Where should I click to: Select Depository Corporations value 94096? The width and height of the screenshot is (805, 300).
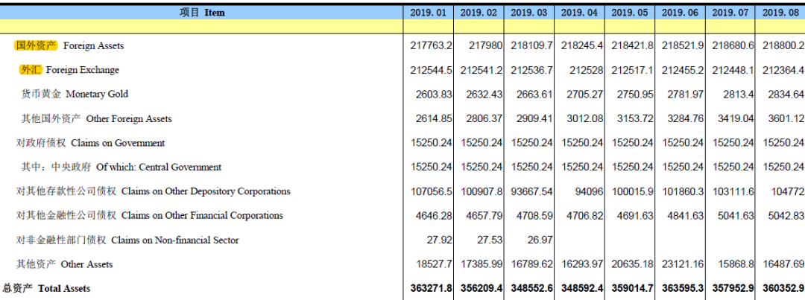click(590, 191)
